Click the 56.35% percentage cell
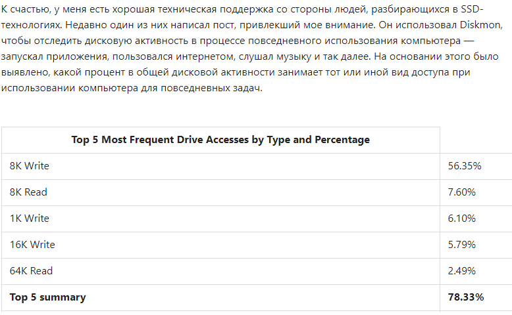512x315 pixels. click(x=465, y=166)
